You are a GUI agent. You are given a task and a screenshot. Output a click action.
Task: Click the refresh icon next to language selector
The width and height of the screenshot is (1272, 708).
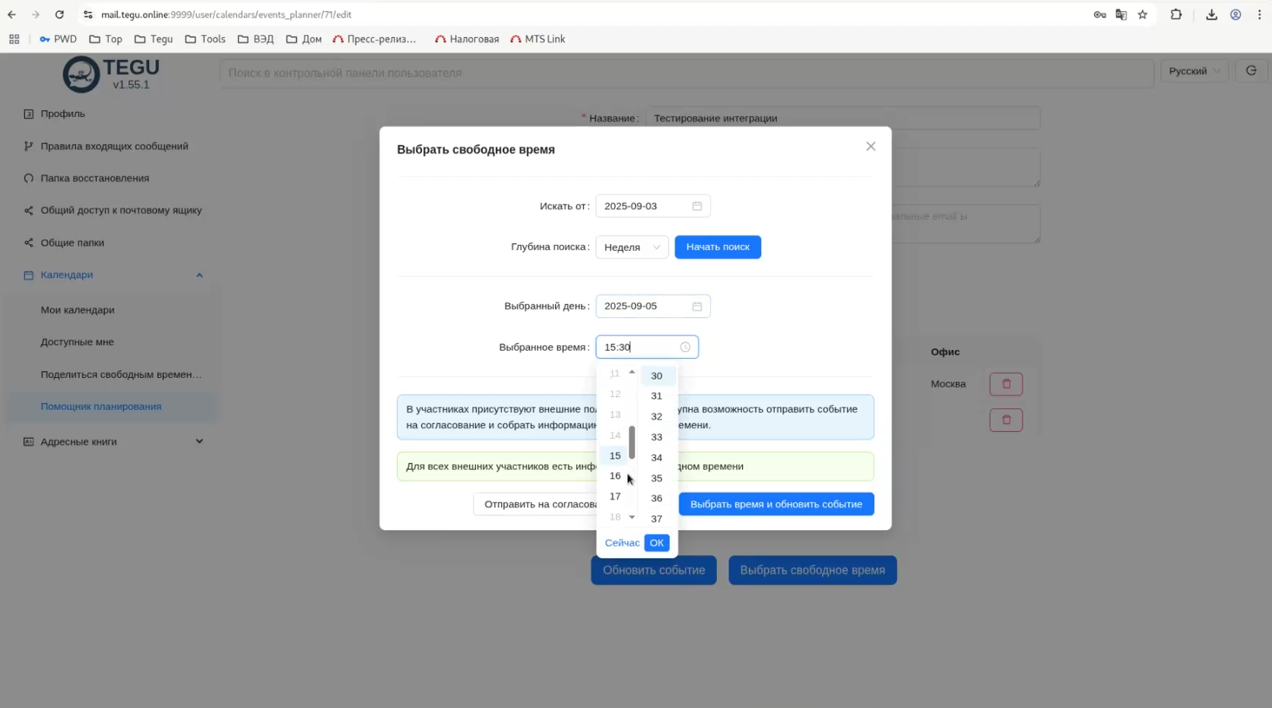pos(1251,71)
